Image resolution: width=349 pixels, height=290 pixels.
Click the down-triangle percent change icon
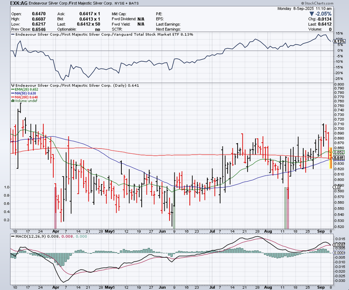tap(312, 14)
